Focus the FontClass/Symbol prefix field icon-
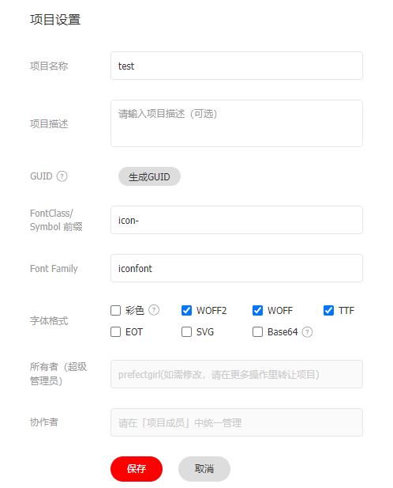 (x=237, y=220)
